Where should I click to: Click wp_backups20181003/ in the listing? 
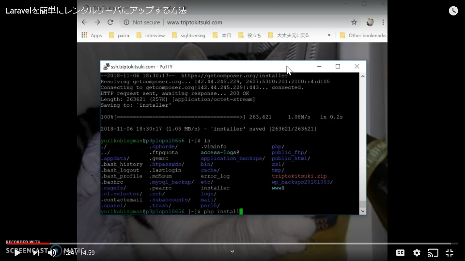[x=302, y=182]
